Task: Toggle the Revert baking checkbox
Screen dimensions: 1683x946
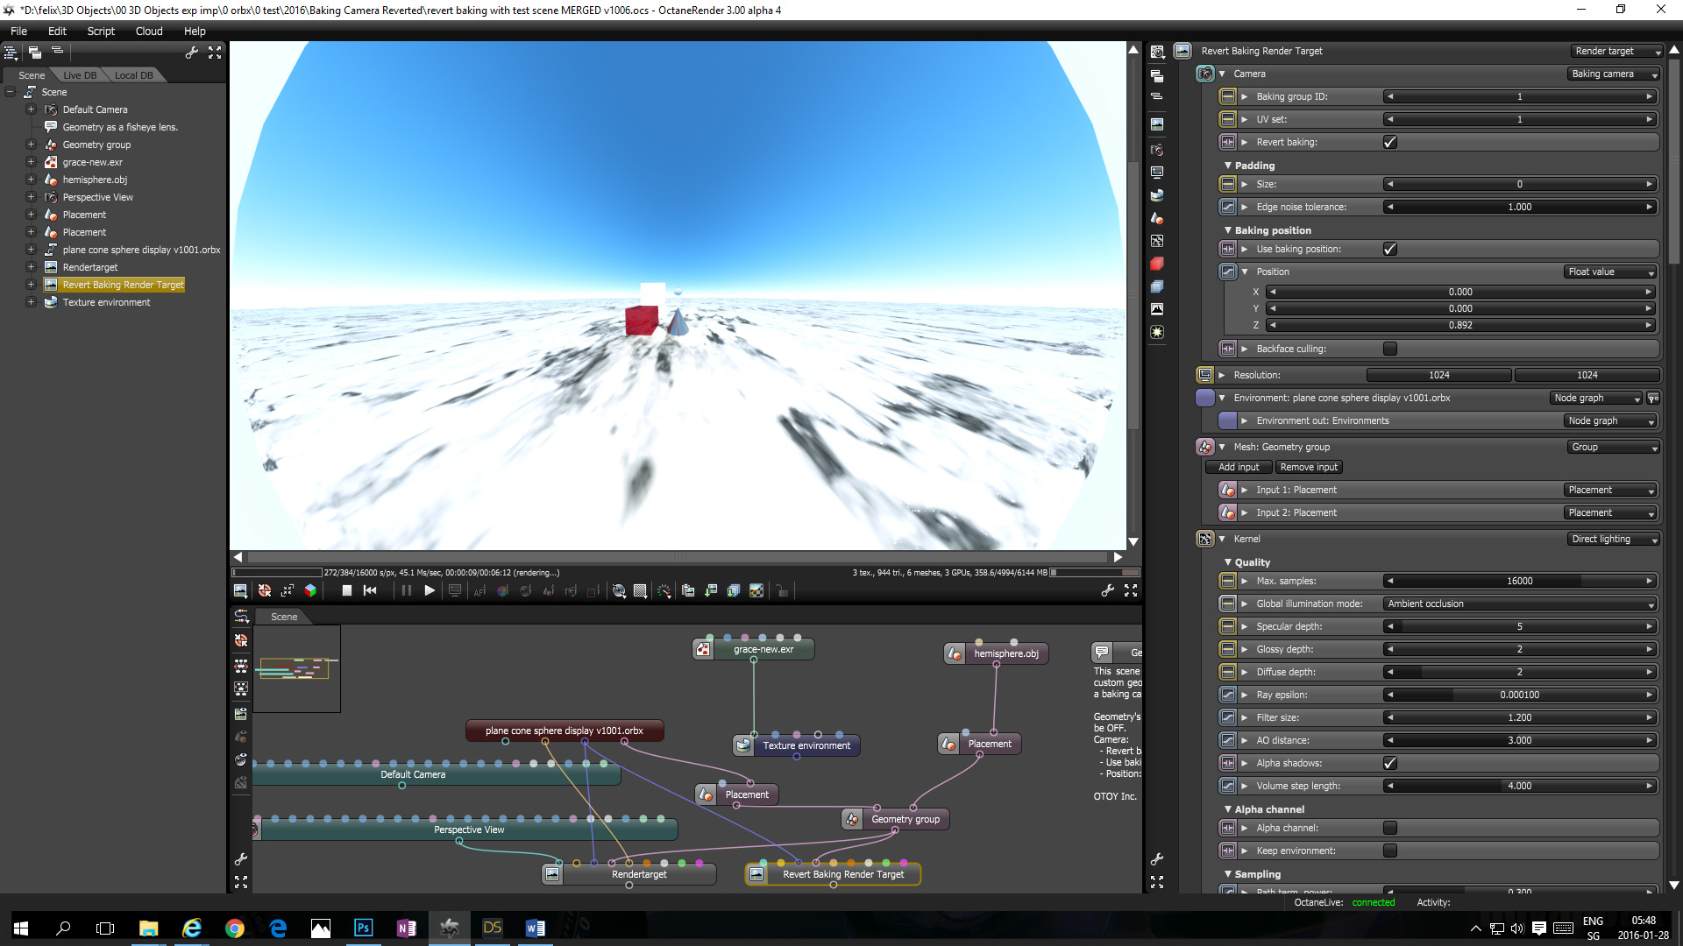Action: click(x=1389, y=142)
